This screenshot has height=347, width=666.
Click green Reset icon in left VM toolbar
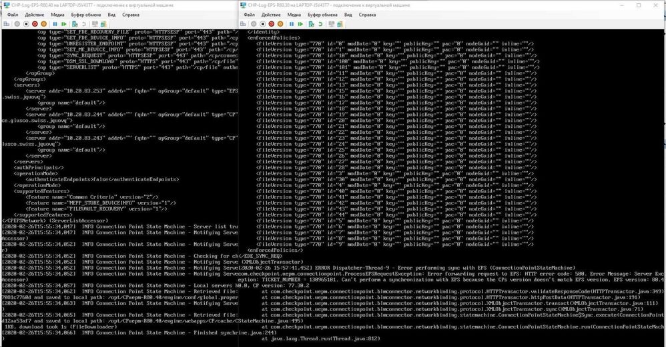point(63,23)
